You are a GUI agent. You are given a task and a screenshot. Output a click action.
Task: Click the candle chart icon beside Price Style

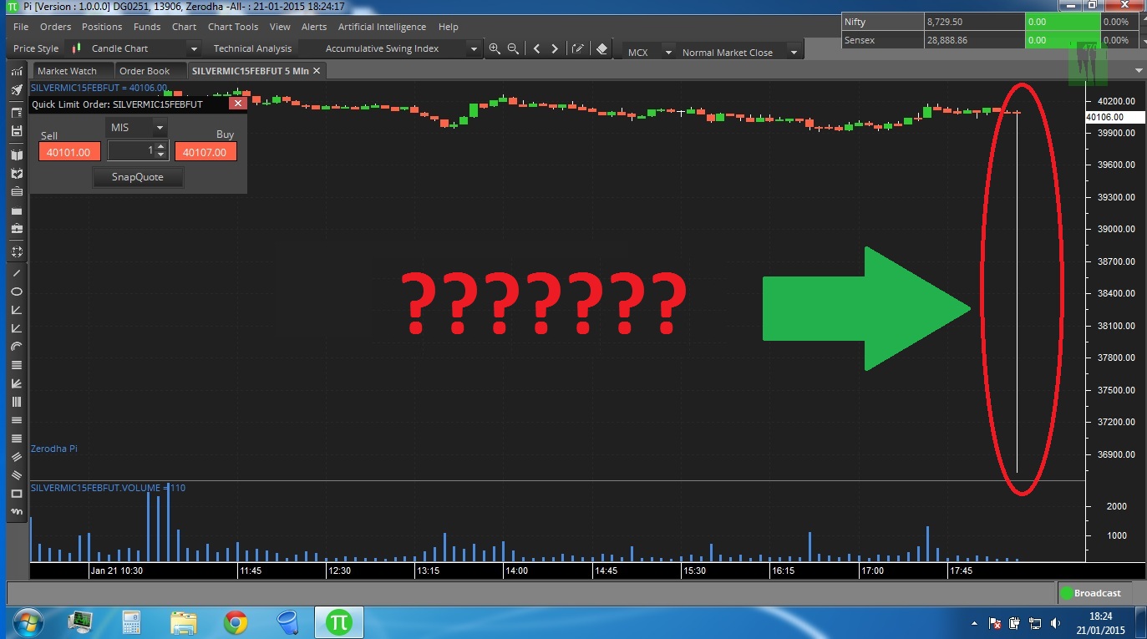[x=77, y=48]
